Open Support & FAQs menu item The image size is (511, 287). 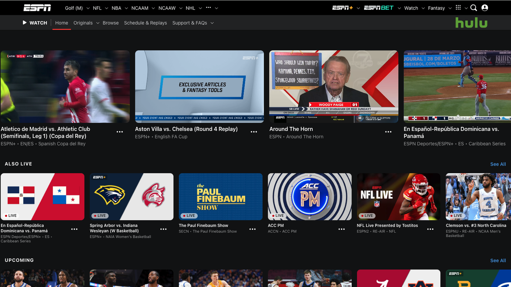coord(190,23)
